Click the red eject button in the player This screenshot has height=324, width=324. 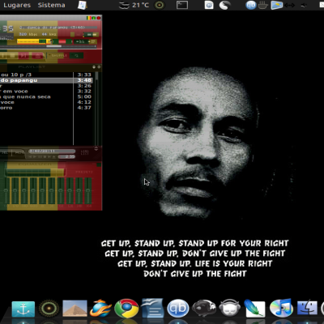coord(37,56)
